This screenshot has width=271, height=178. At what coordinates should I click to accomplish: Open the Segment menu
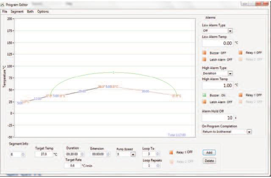click(17, 11)
